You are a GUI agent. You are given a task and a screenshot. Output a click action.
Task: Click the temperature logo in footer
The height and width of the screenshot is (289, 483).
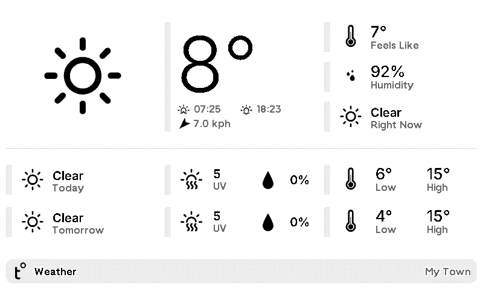click(x=21, y=271)
